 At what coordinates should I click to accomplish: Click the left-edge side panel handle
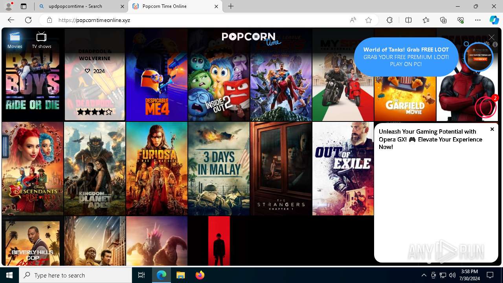click(x=5, y=147)
